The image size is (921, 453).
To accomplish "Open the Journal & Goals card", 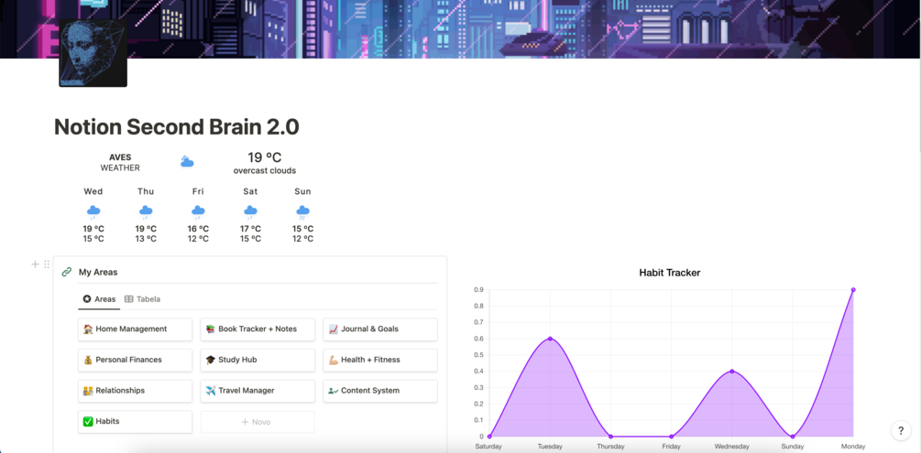I will [x=380, y=329].
